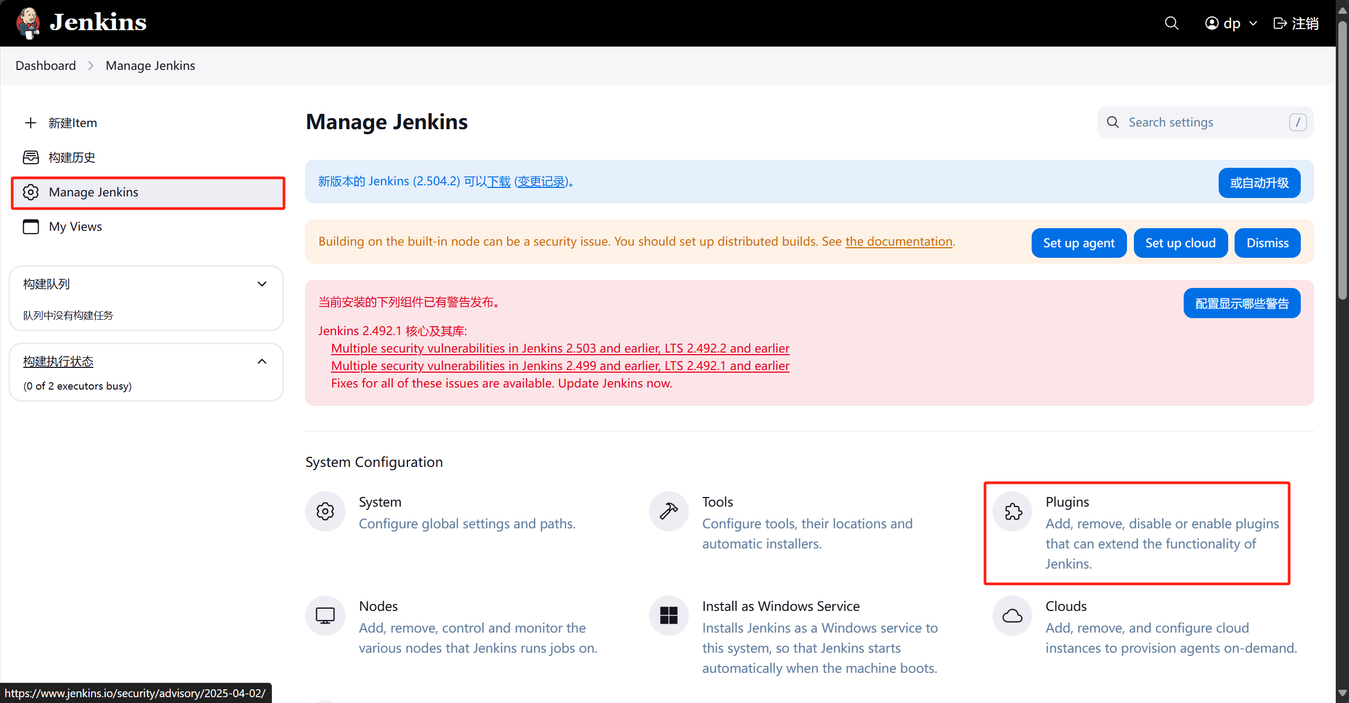The height and width of the screenshot is (703, 1349).
Task: Click the header search magnifier icon
Action: (x=1171, y=23)
